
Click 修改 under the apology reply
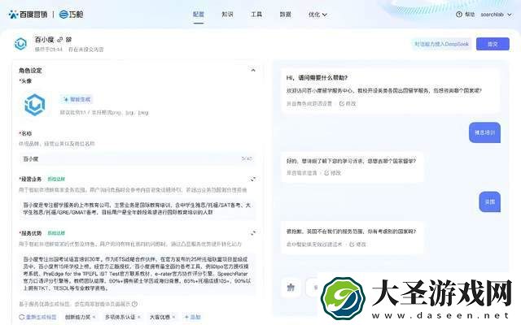coord(358,244)
